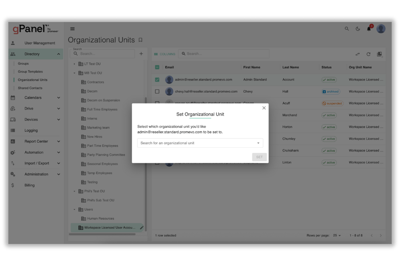Click the gPanel logo
Screen dimensions: 400x266
tap(36, 29)
